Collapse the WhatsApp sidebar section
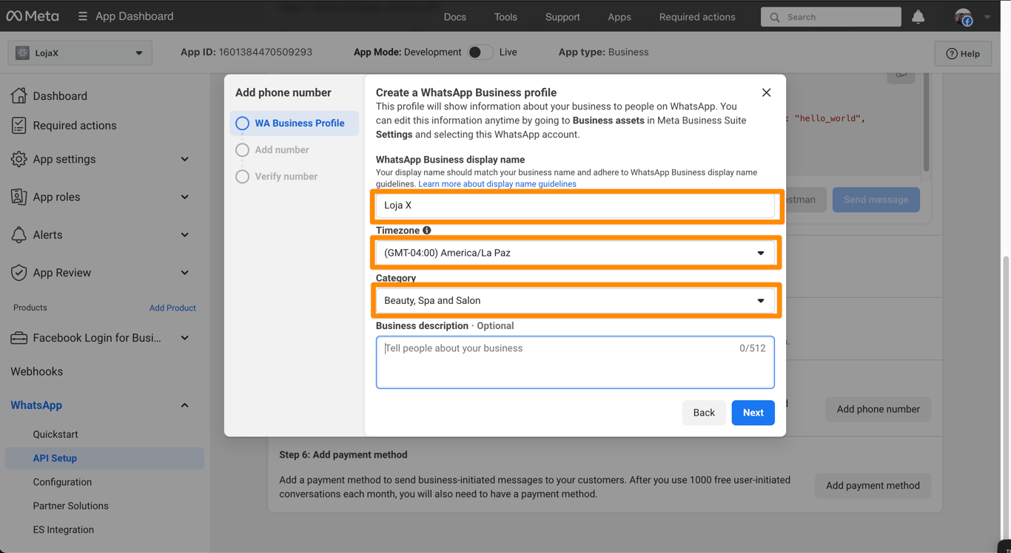 pos(184,405)
